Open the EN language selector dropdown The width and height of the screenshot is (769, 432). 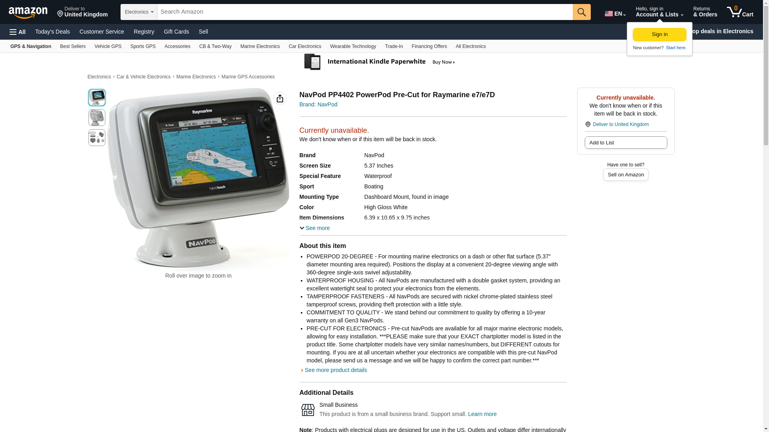pyautogui.click(x=615, y=14)
